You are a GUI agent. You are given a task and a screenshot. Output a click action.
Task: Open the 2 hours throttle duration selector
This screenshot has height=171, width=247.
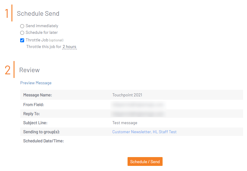tap(69, 47)
